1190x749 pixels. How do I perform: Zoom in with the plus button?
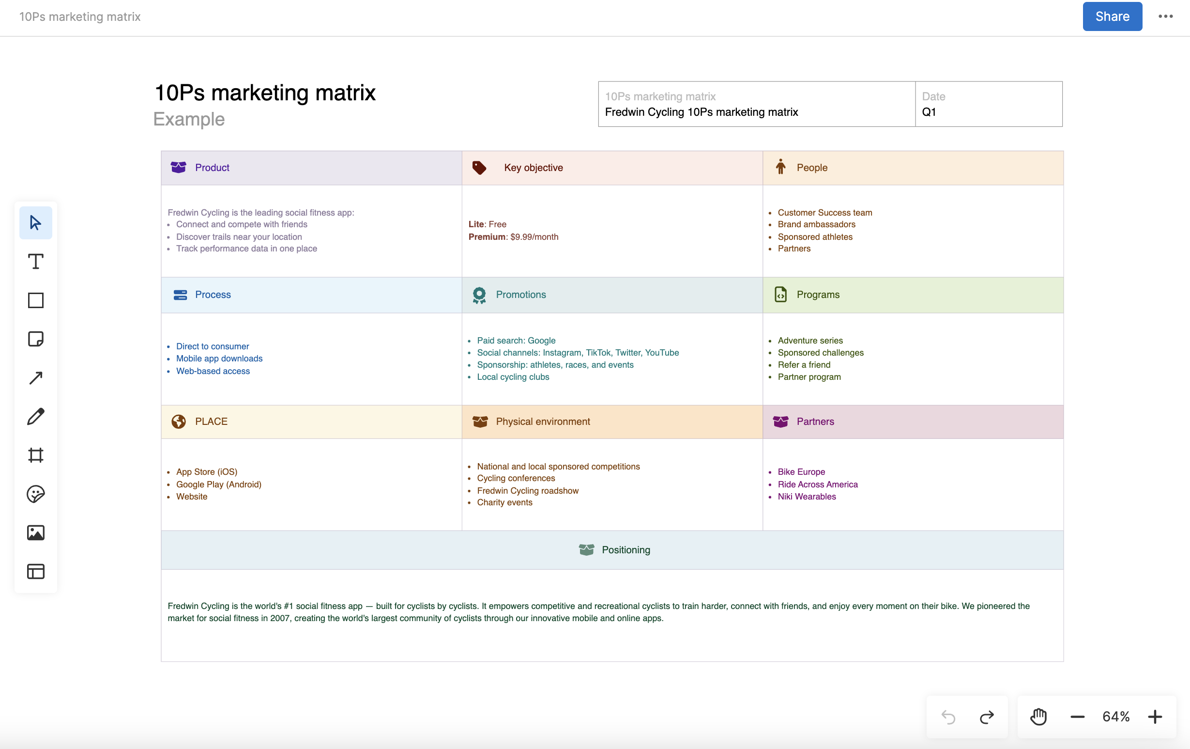pyautogui.click(x=1155, y=717)
